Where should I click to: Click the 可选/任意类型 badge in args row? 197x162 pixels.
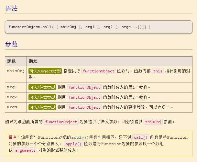[42, 107]
